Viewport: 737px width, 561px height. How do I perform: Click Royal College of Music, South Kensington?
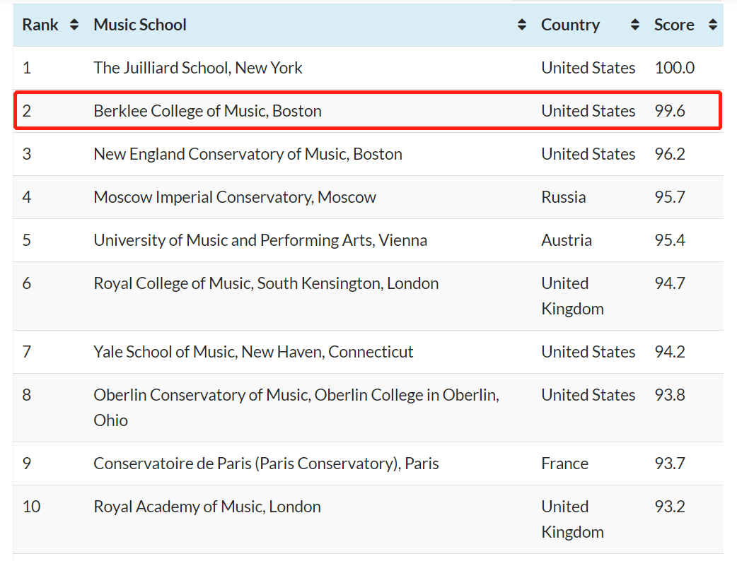pos(266,283)
